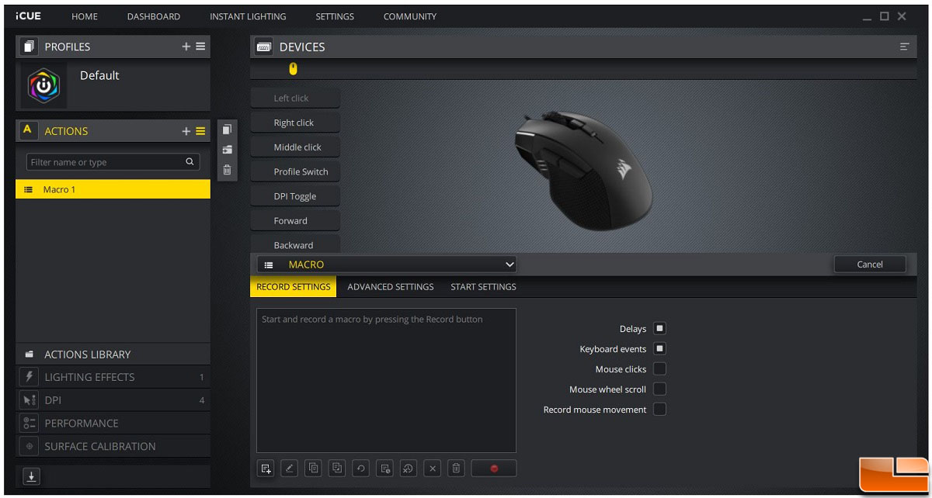This screenshot has width=932, height=498.
Task: Toggle the Delays checkbox
Action: pyautogui.click(x=659, y=329)
